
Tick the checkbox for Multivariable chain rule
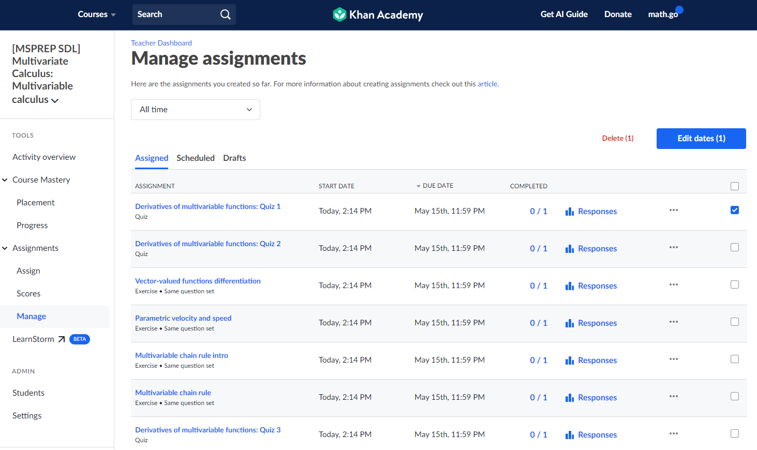(x=735, y=396)
